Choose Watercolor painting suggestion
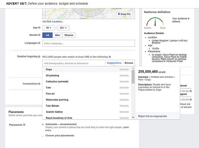199x148 pixels. [87, 100]
